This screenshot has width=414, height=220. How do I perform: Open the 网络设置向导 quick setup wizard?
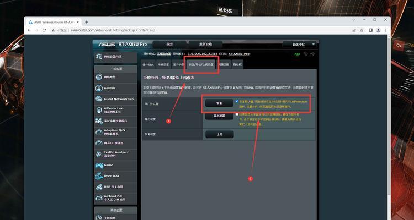pos(115,57)
